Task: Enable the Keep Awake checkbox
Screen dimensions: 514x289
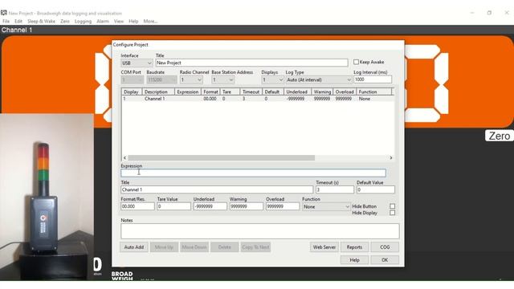Action: pyautogui.click(x=356, y=62)
